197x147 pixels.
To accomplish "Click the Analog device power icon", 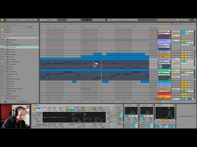I will click(x=33, y=105).
